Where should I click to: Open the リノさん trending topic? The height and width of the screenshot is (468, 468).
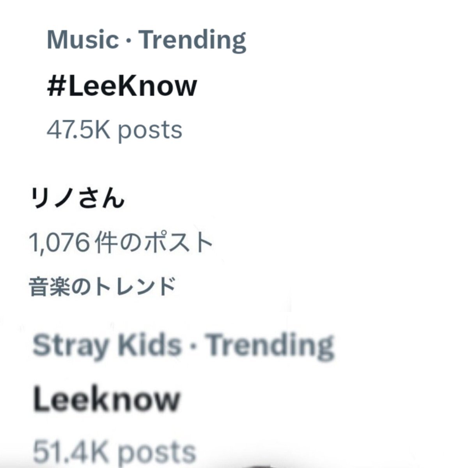pos(77,198)
